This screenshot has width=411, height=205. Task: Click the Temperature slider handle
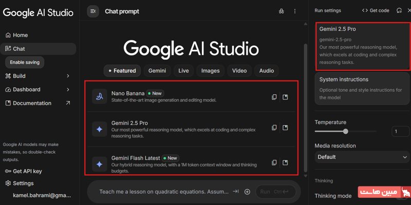pos(346,131)
